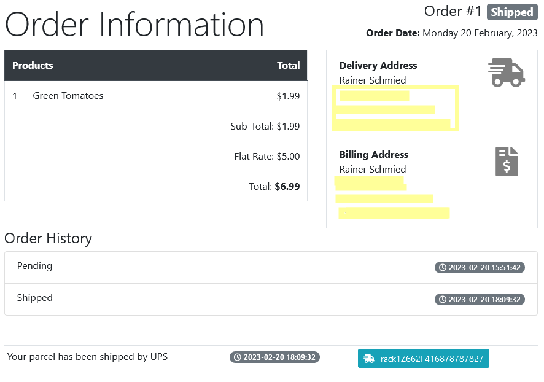
Task: Click the Billing Address heading
Action: pos(374,154)
